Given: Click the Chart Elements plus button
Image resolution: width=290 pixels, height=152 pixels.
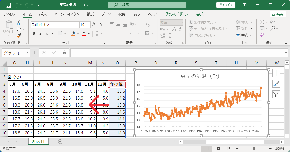Looking at the screenshot, I should pyautogui.click(x=276, y=73).
